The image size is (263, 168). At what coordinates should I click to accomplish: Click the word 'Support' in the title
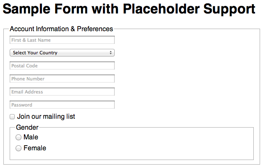229,9
